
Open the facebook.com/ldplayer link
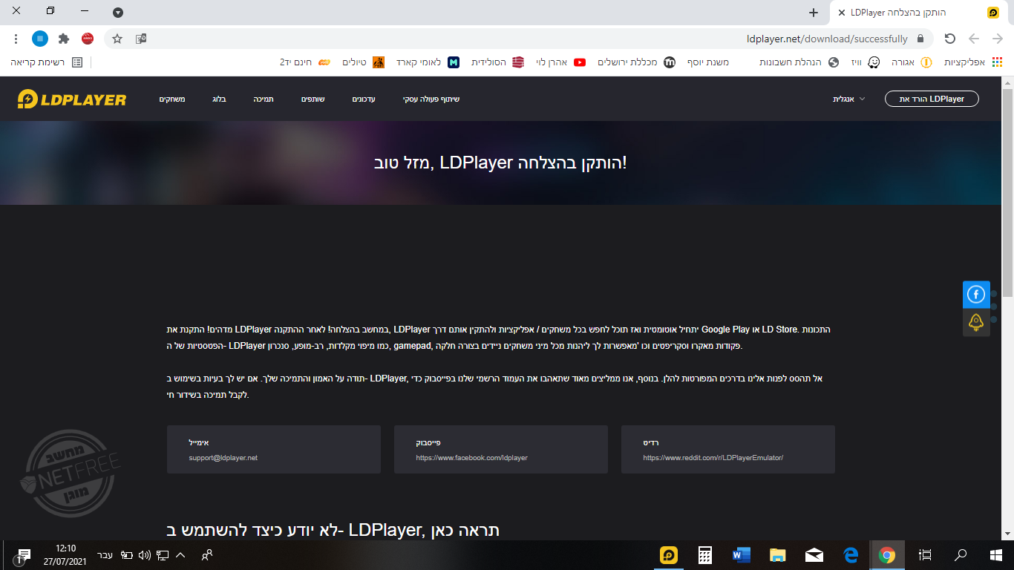coord(472,458)
